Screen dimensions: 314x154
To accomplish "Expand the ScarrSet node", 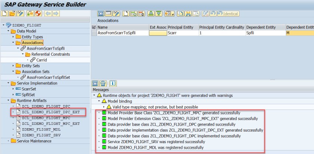I will pos(13,89).
